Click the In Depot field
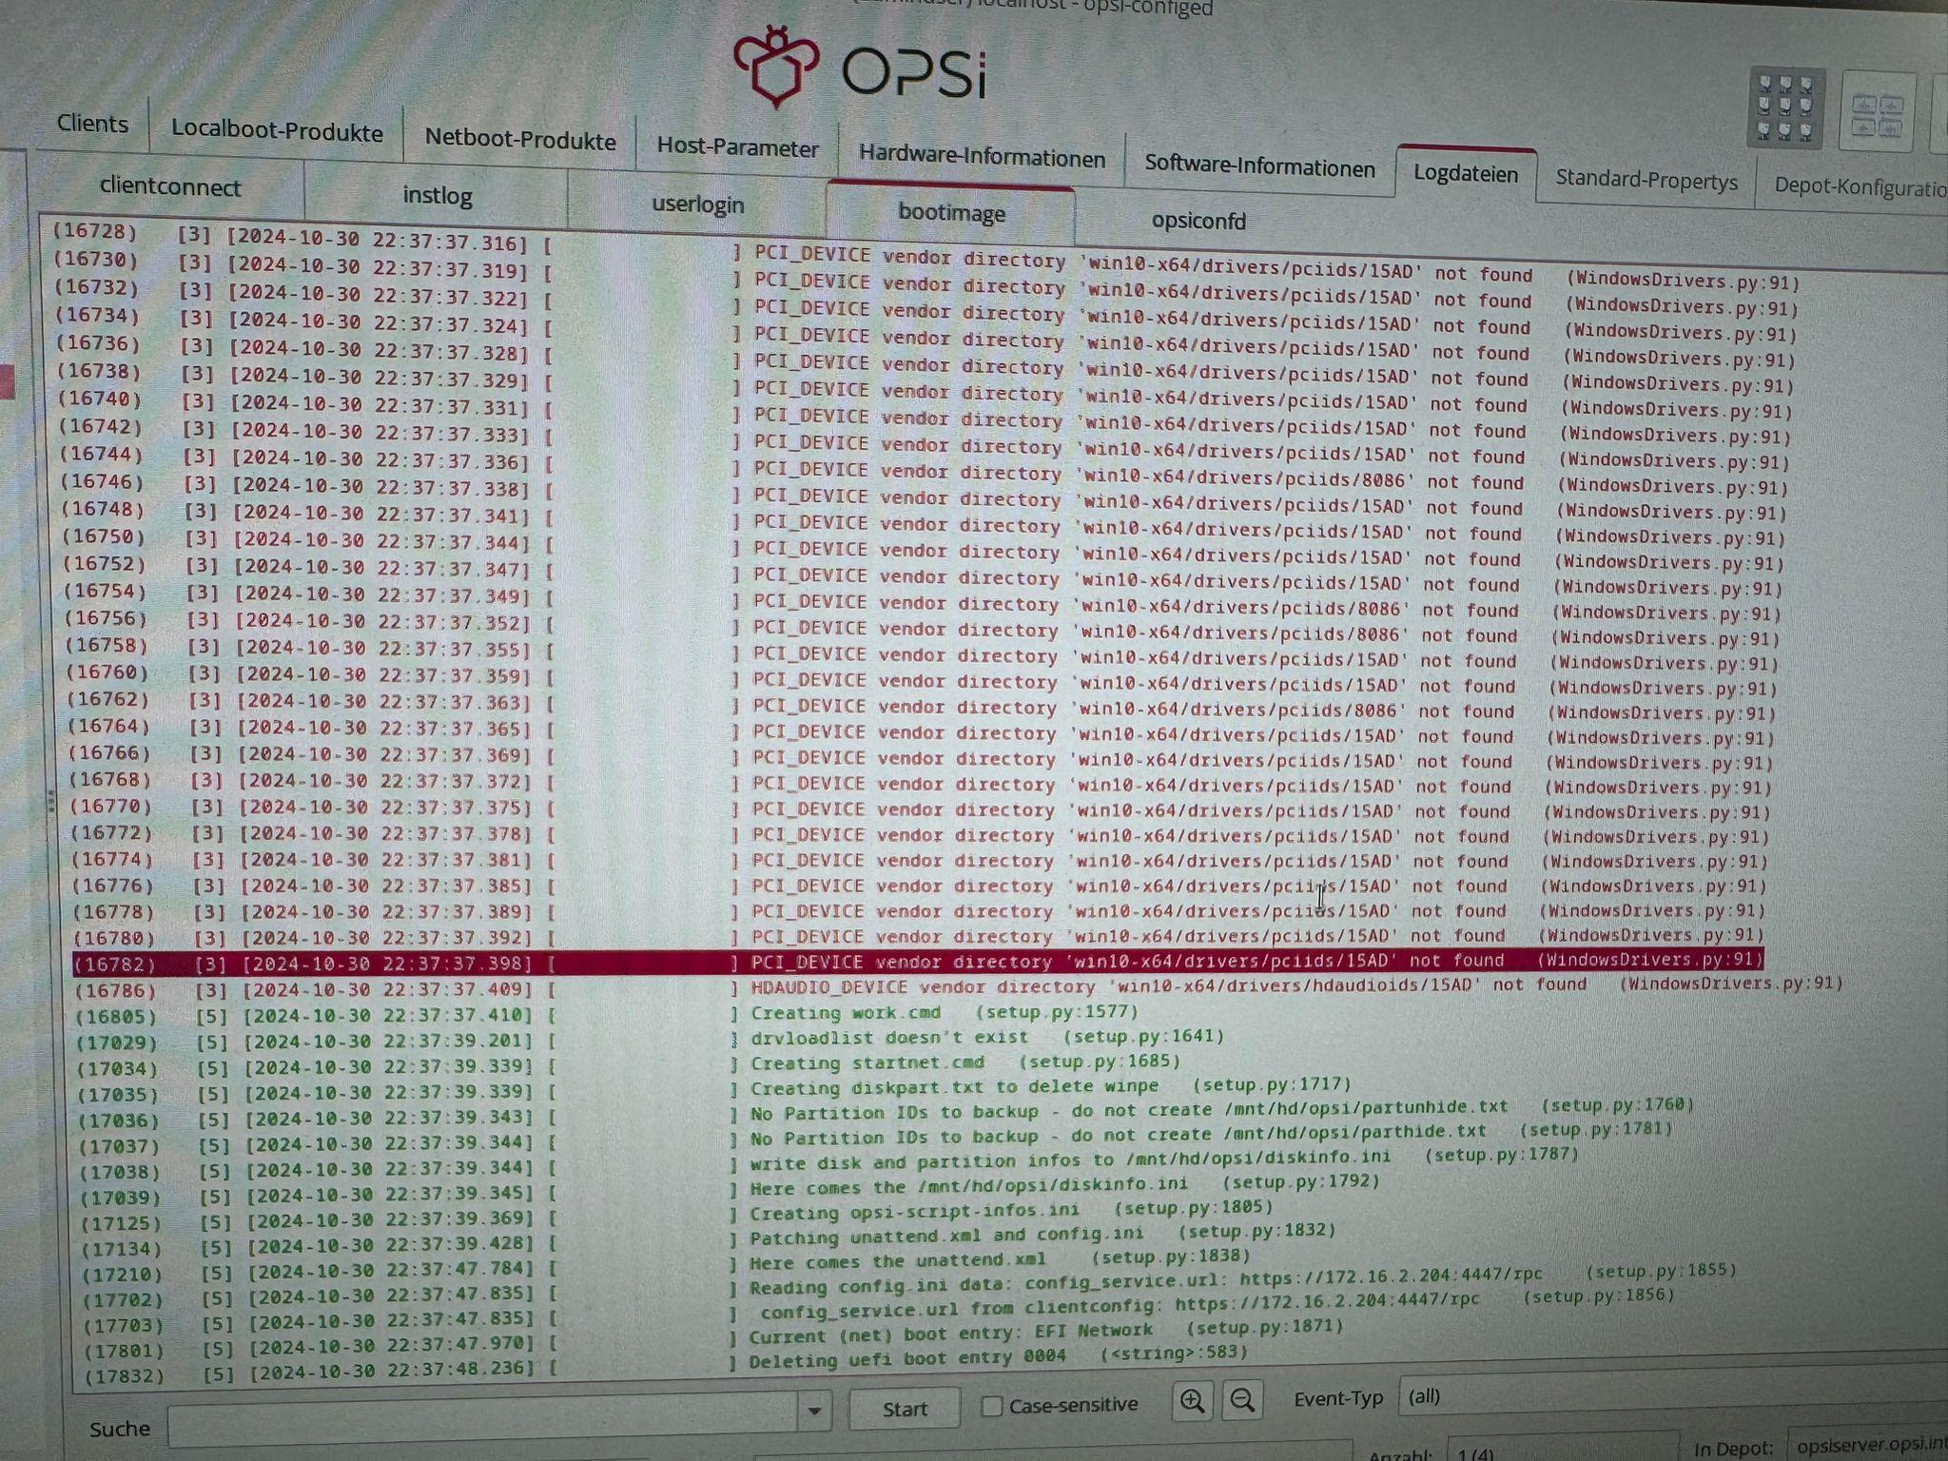1948x1461 pixels. click(x=1866, y=1446)
